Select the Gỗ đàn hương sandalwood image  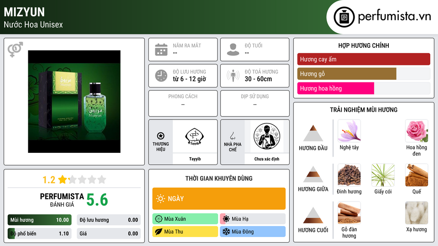(x=349, y=213)
